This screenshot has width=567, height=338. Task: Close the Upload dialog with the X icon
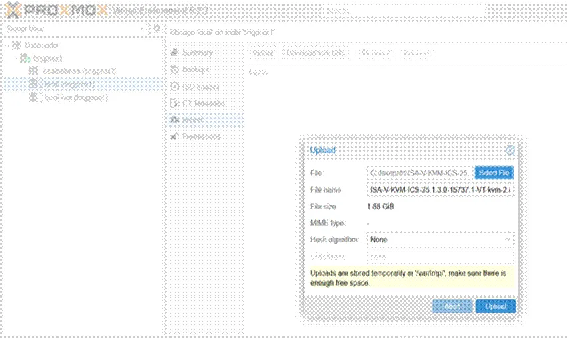(x=510, y=150)
